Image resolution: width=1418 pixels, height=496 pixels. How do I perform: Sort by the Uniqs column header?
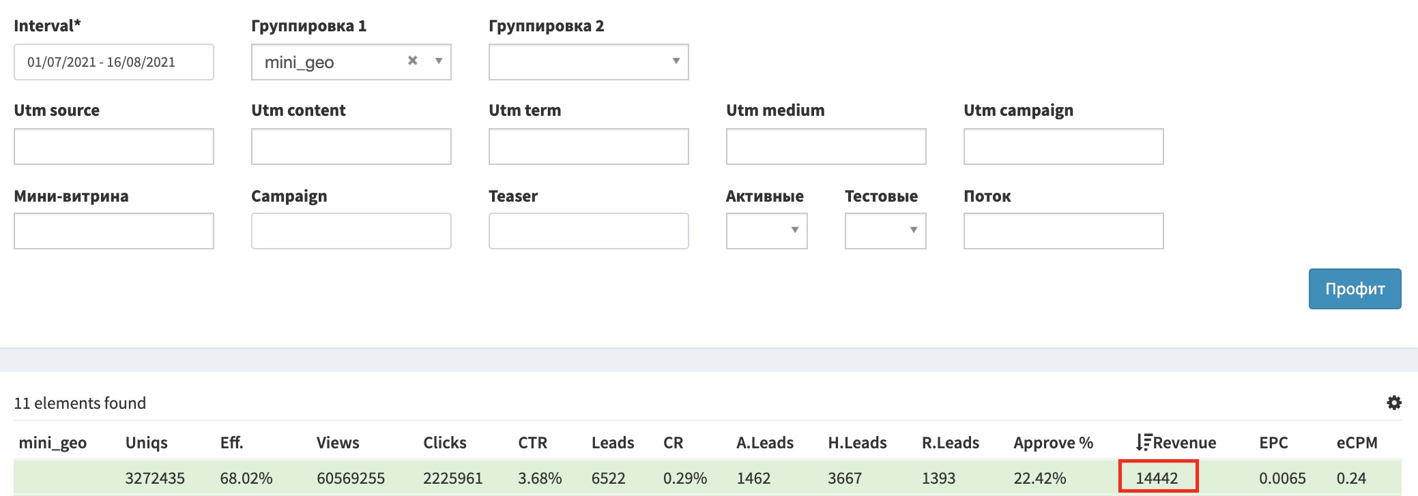146,443
